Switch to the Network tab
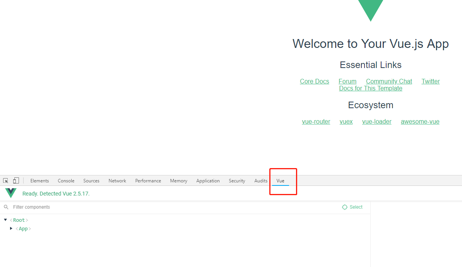462x267 pixels. click(x=117, y=181)
